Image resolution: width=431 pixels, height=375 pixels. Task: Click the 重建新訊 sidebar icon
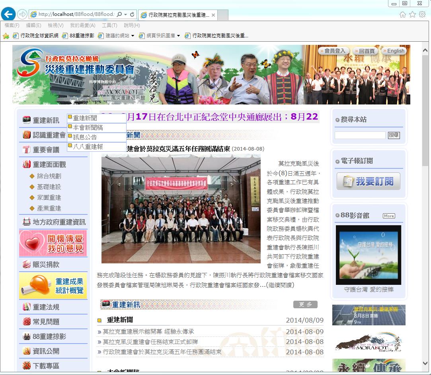click(x=27, y=120)
